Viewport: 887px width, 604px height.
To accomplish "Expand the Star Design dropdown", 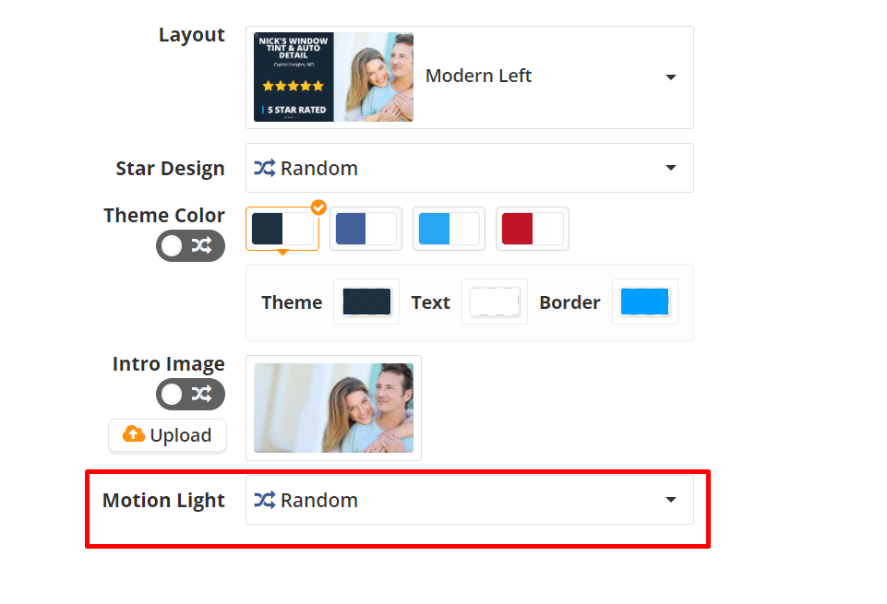I will coord(671,168).
